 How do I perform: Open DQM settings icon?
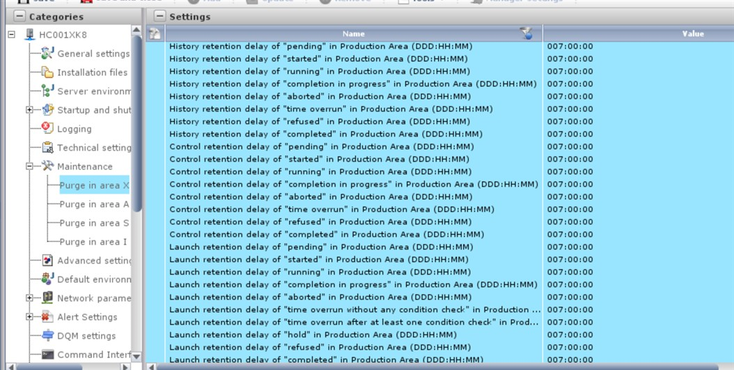(x=47, y=335)
